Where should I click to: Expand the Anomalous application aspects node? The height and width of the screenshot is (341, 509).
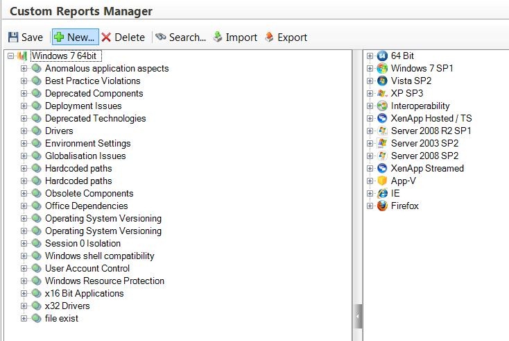(24, 68)
